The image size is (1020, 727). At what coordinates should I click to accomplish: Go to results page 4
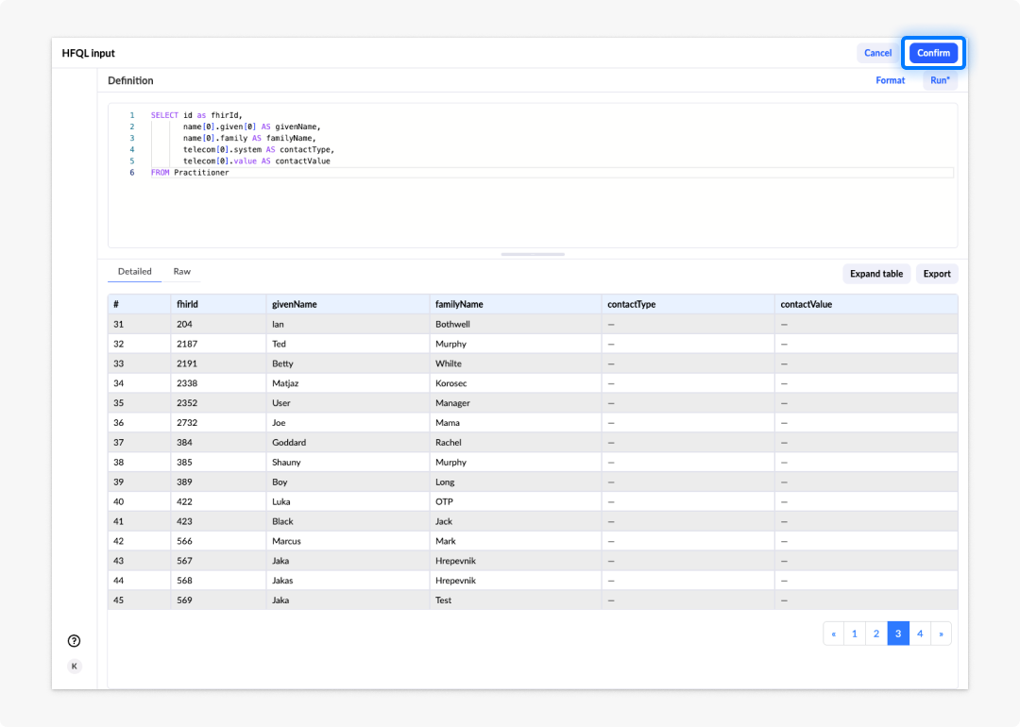pos(920,634)
